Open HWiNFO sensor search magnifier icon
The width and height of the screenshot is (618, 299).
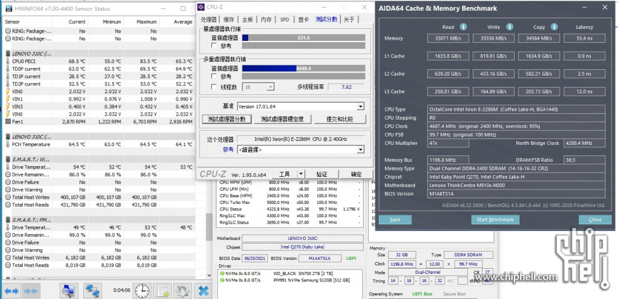tap(69, 291)
